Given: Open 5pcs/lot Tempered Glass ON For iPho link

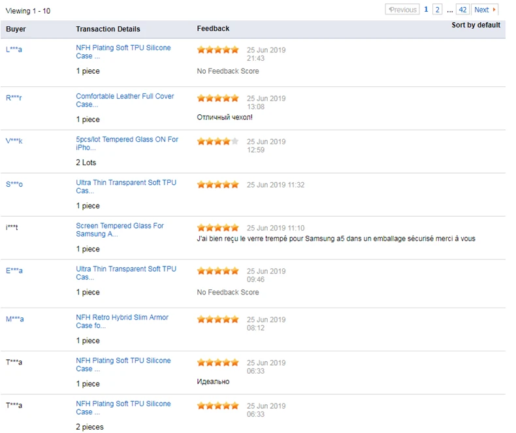Looking at the screenshot, I should pyautogui.click(x=127, y=143).
